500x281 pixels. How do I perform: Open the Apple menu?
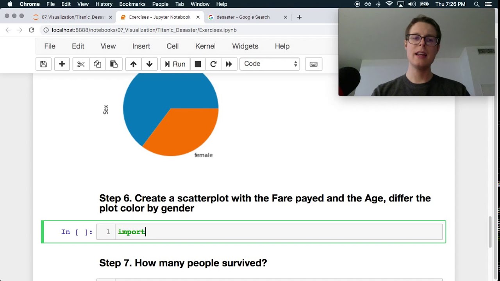click(x=10, y=4)
